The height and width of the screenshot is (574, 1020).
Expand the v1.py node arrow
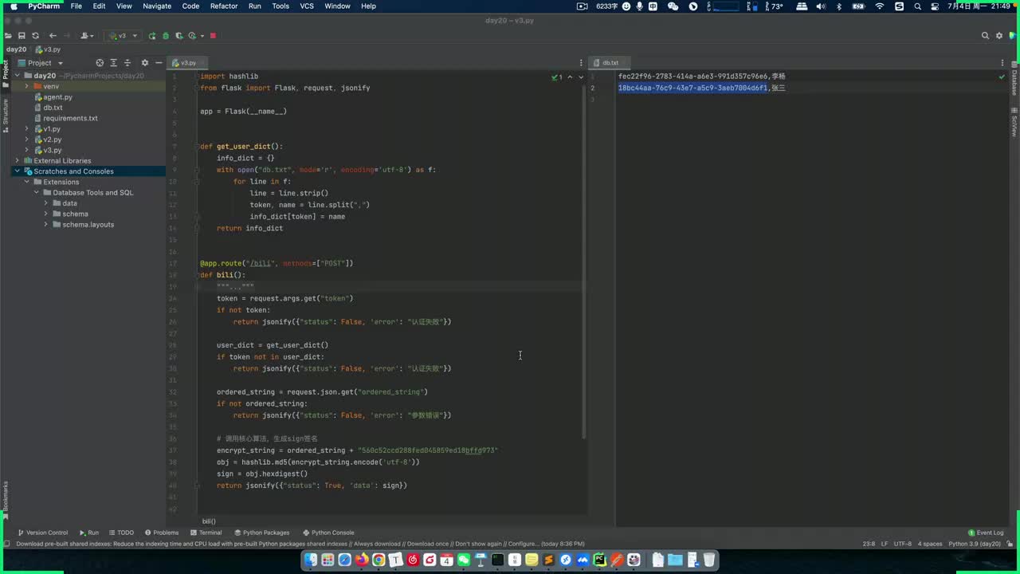click(26, 129)
